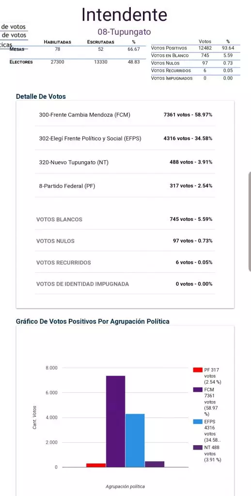Click the VOTOS NULOS row
The image size is (251, 496).
click(x=125, y=241)
